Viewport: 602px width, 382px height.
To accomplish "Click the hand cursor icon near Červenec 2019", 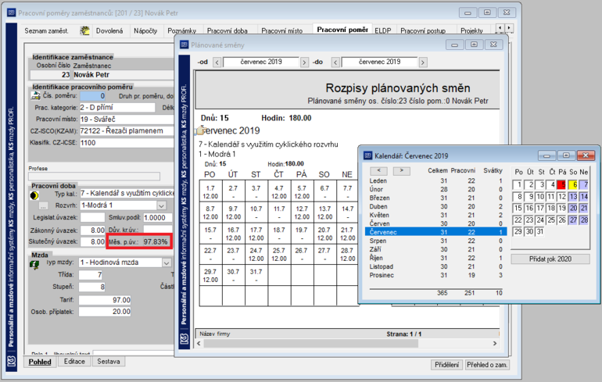I will [x=199, y=131].
